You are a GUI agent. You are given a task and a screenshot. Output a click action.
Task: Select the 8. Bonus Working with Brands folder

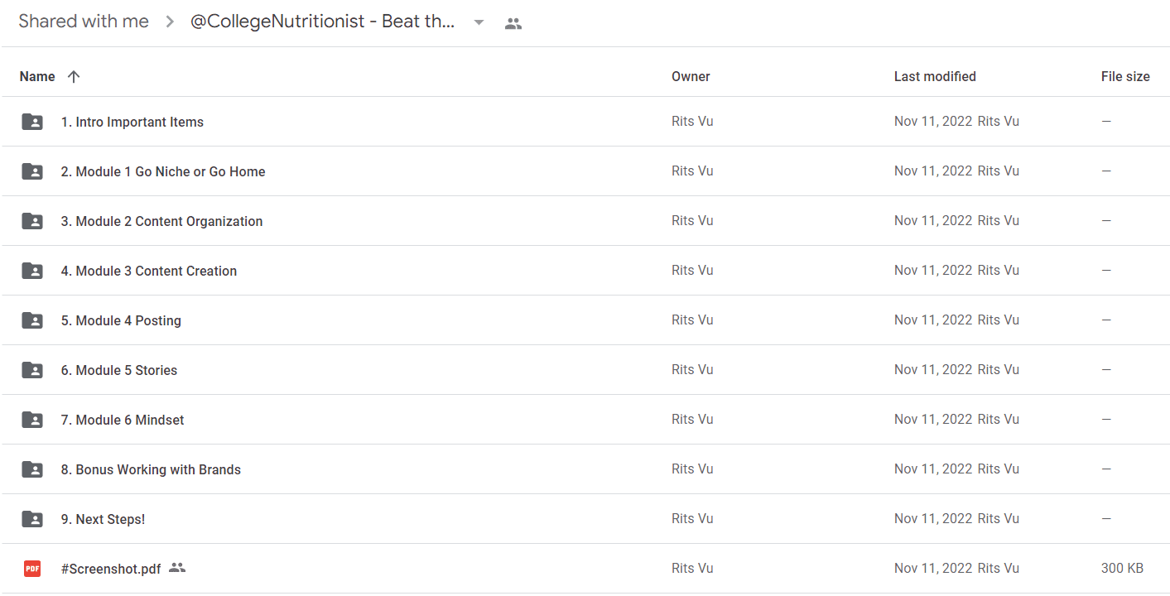coord(585,469)
